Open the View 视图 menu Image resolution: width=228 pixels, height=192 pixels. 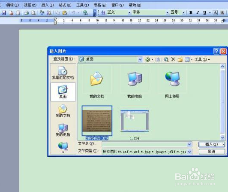[30, 5]
